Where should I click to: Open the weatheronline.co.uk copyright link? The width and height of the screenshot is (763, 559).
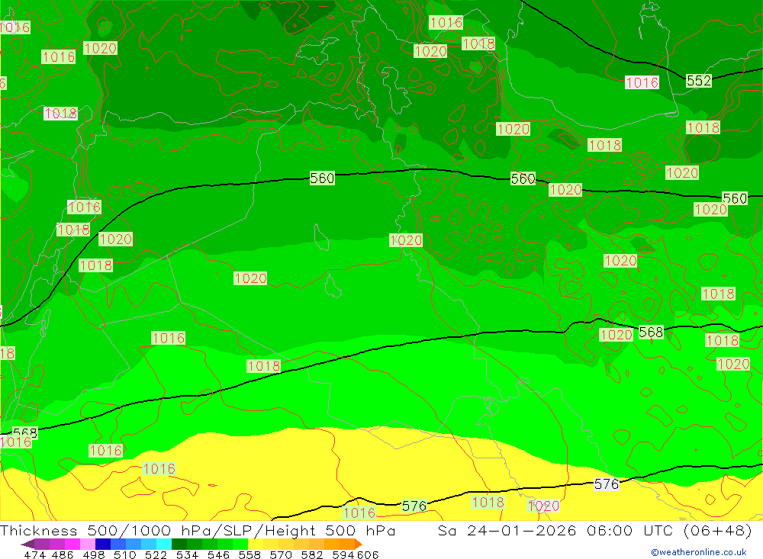point(699,552)
